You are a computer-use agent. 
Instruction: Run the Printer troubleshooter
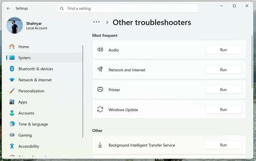[223, 89]
